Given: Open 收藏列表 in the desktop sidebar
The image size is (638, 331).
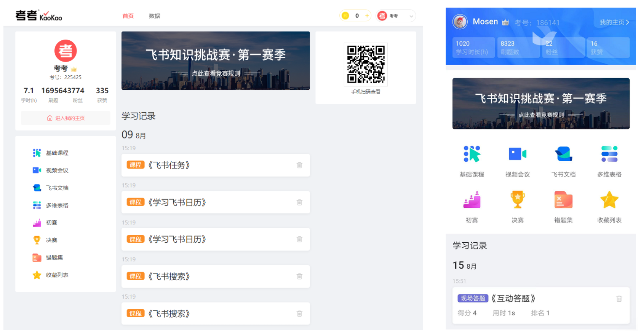Looking at the screenshot, I should click(x=51, y=275).
